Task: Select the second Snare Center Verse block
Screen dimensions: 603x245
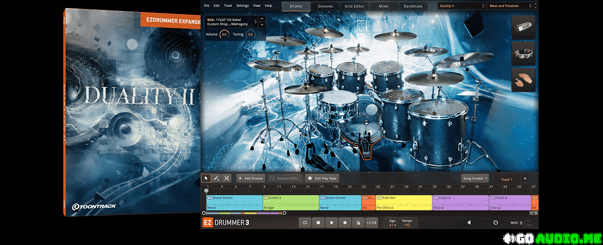Action: tap(340, 203)
